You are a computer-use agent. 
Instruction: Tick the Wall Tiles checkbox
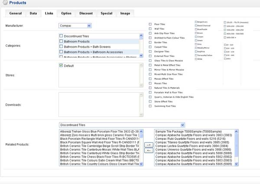150,29
